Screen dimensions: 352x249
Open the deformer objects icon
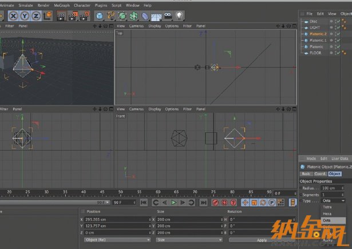[145, 16]
